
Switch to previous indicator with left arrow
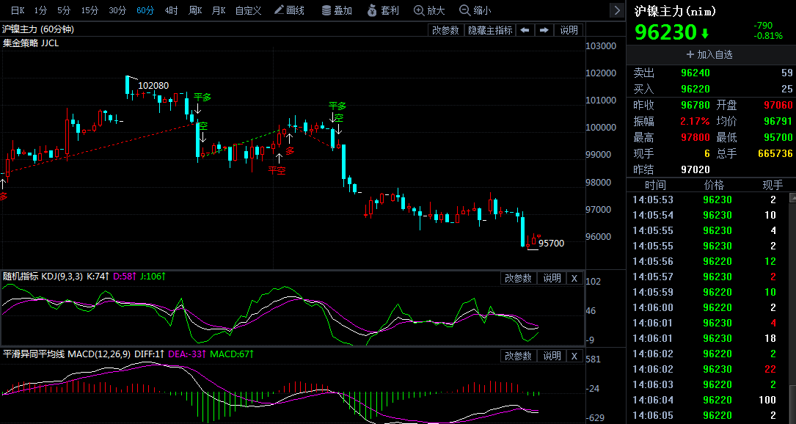point(525,30)
